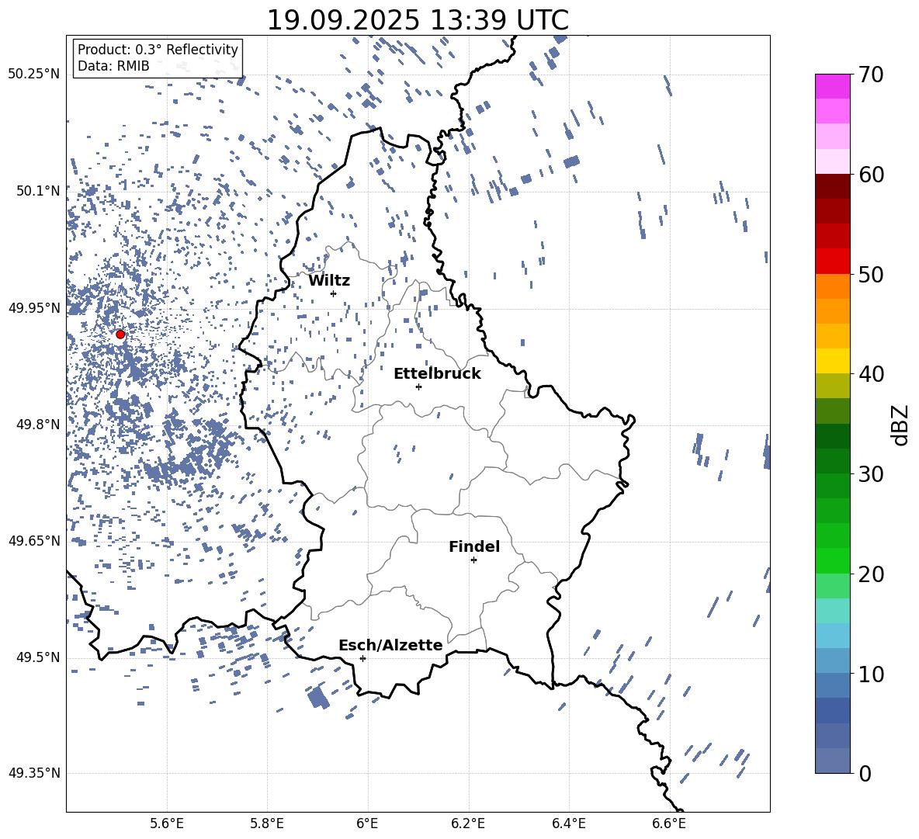Click the 49.35°N latitude label
Image resolution: width=919 pixels, height=839 pixels.
34,773
